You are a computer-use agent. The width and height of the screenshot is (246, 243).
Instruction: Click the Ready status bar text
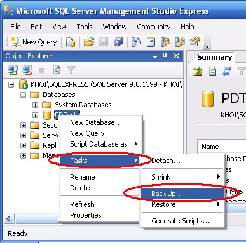[18, 233]
